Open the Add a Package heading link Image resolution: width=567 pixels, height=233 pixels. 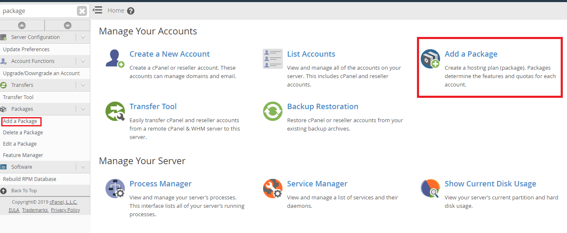(471, 54)
